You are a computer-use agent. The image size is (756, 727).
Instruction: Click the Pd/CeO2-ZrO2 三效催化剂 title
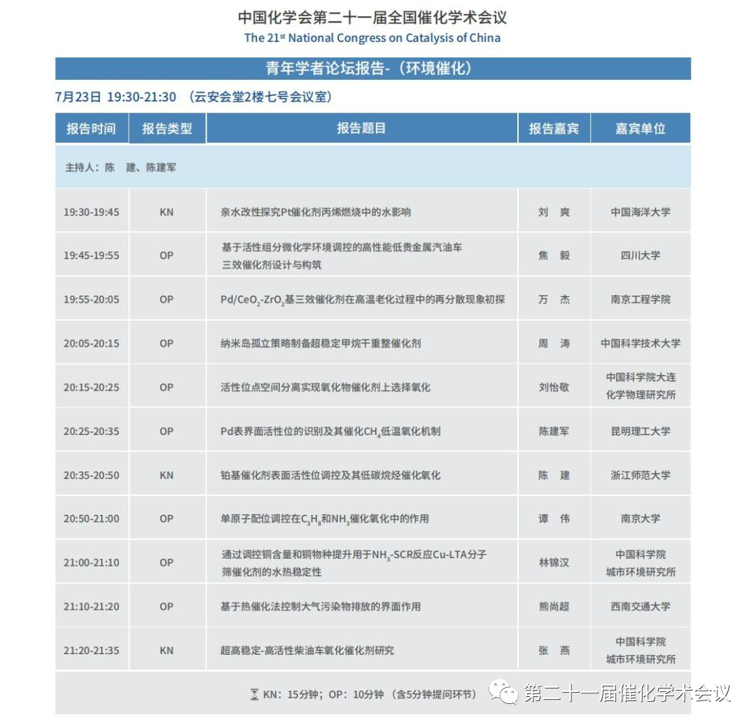pyautogui.click(x=363, y=300)
